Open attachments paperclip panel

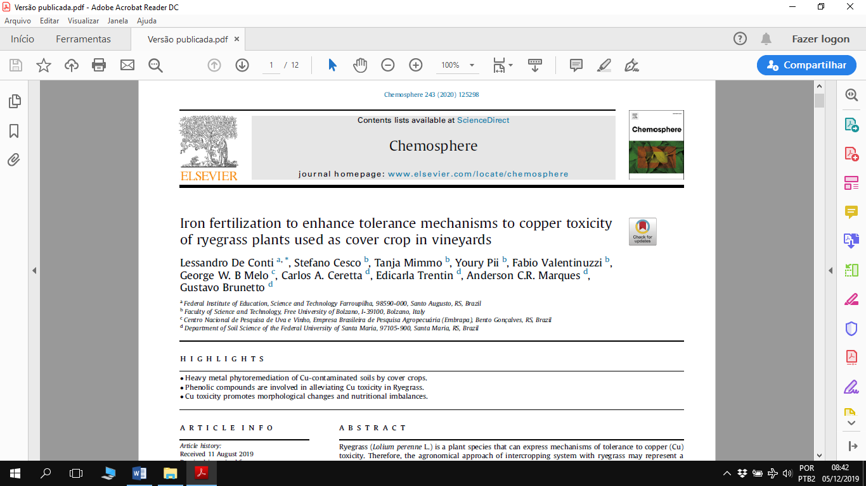tap(14, 160)
